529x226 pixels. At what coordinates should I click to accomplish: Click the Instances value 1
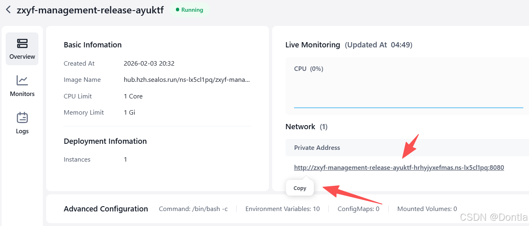[x=125, y=160]
